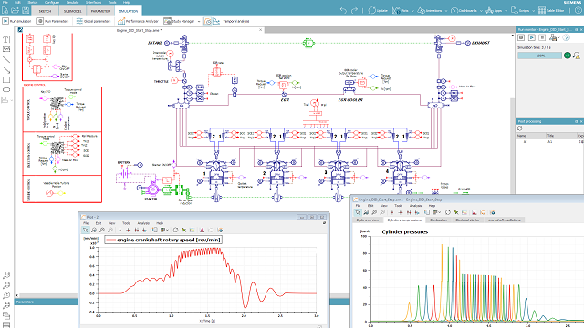This screenshot has width=584, height=328.
Task: Click Run monitor help question icon
Action: coord(566,37)
